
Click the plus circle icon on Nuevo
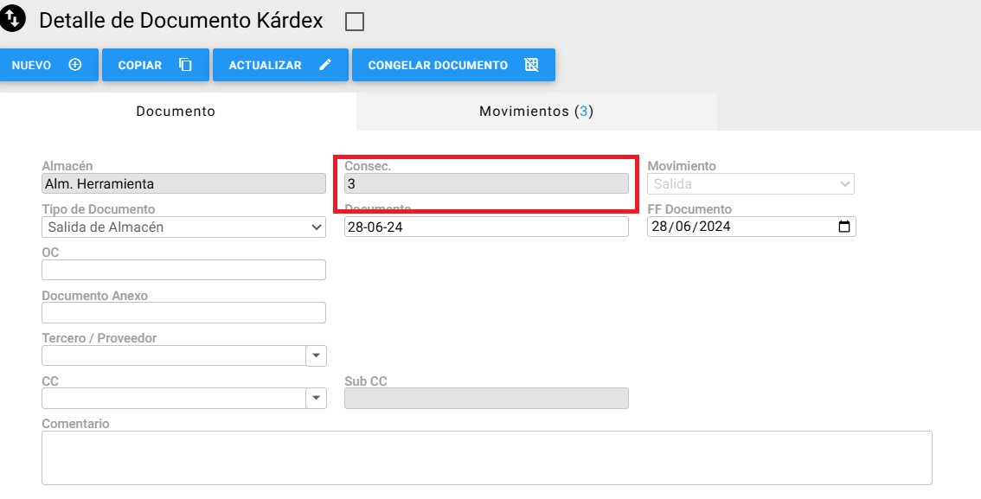[x=75, y=64]
